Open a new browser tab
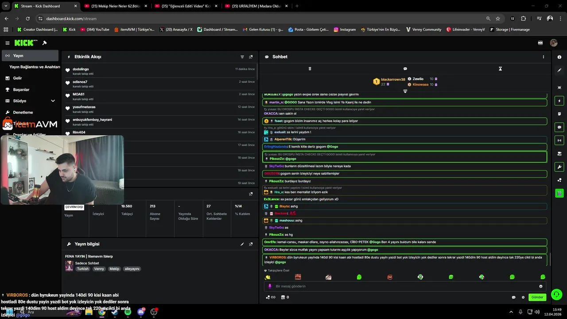The width and height of the screenshot is (567, 319). [297, 6]
